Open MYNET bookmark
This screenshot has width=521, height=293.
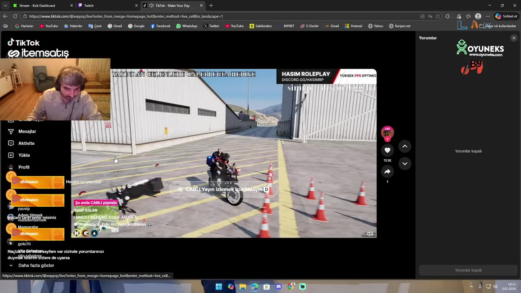click(286, 26)
